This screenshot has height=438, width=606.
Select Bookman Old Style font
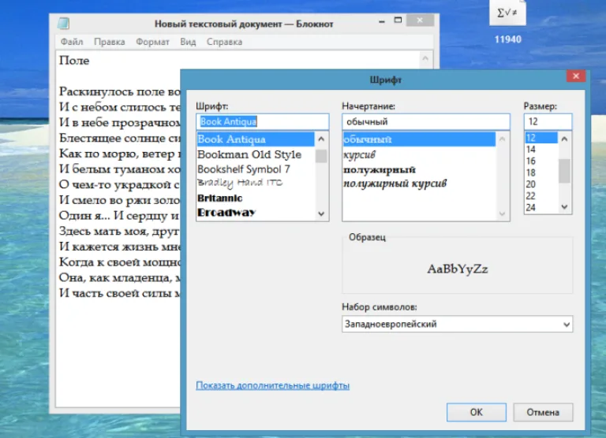tap(256, 154)
